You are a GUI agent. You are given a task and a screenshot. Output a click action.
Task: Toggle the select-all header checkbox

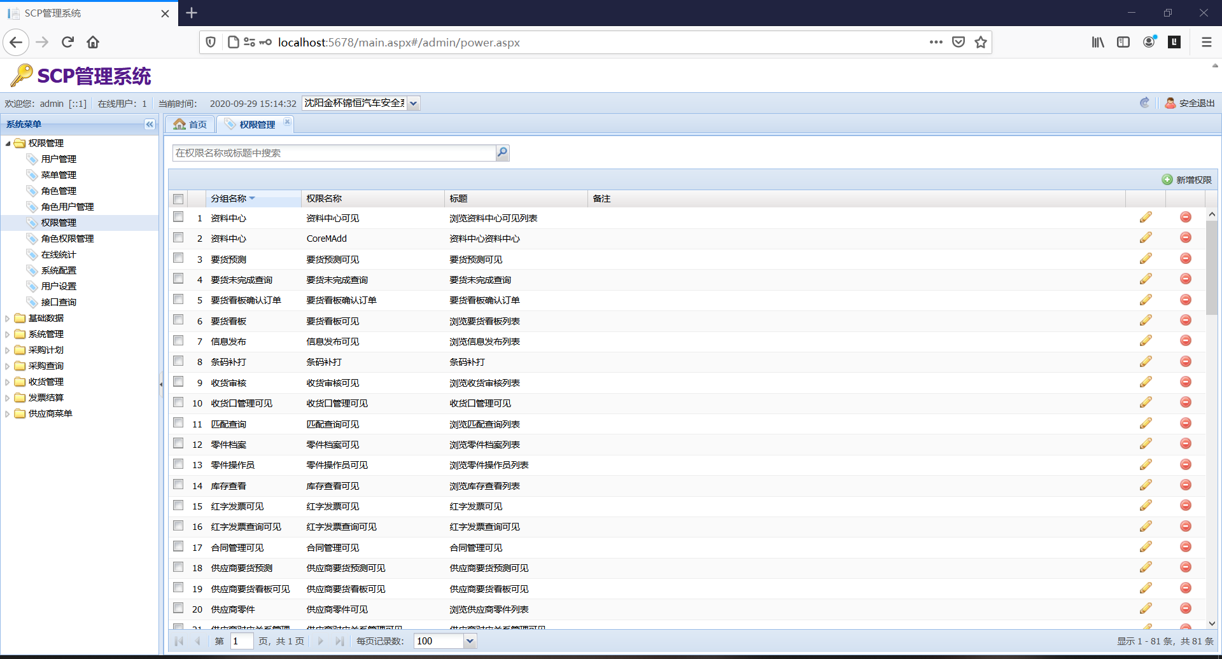click(178, 199)
